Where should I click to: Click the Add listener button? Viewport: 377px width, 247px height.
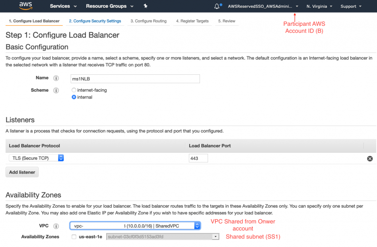point(22,172)
